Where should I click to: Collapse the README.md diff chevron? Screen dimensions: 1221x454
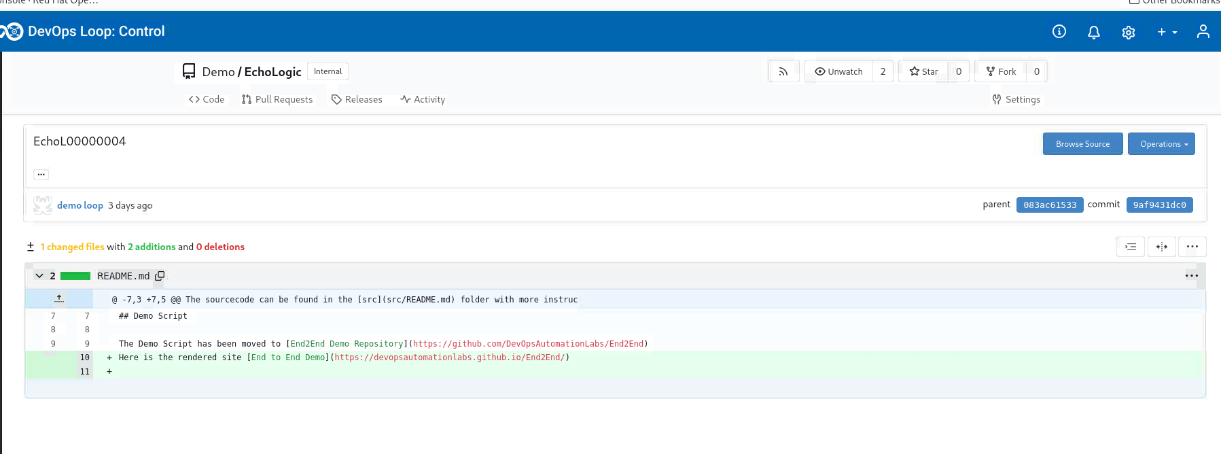click(39, 276)
